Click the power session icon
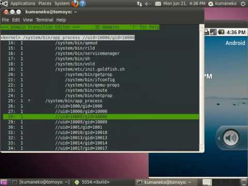 [243, 4]
